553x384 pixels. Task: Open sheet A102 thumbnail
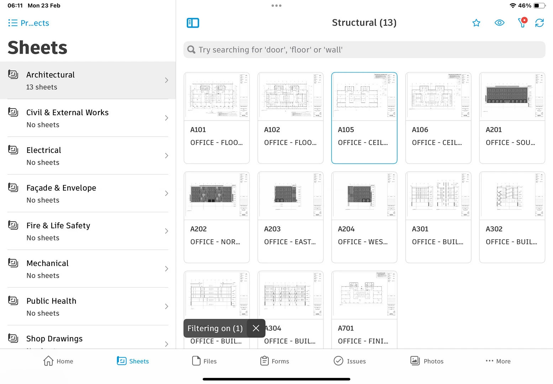(x=290, y=96)
